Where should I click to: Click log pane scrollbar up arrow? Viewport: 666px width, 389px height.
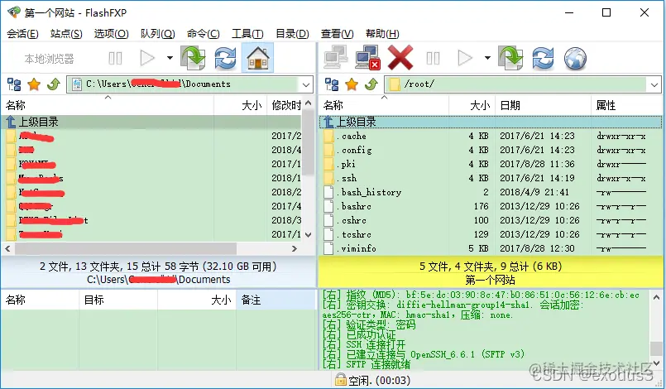656,298
